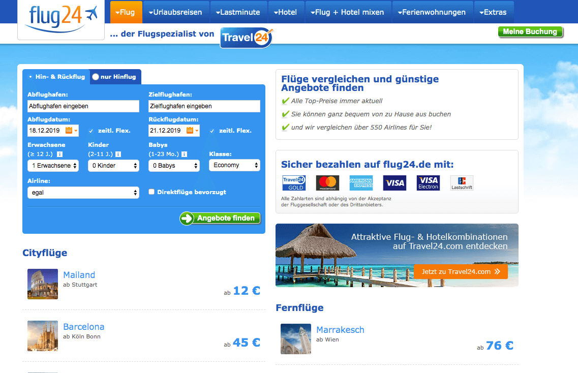Screen dimensions: 578x373
Task: Open the Hotel menu
Action: click(x=286, y=12)
